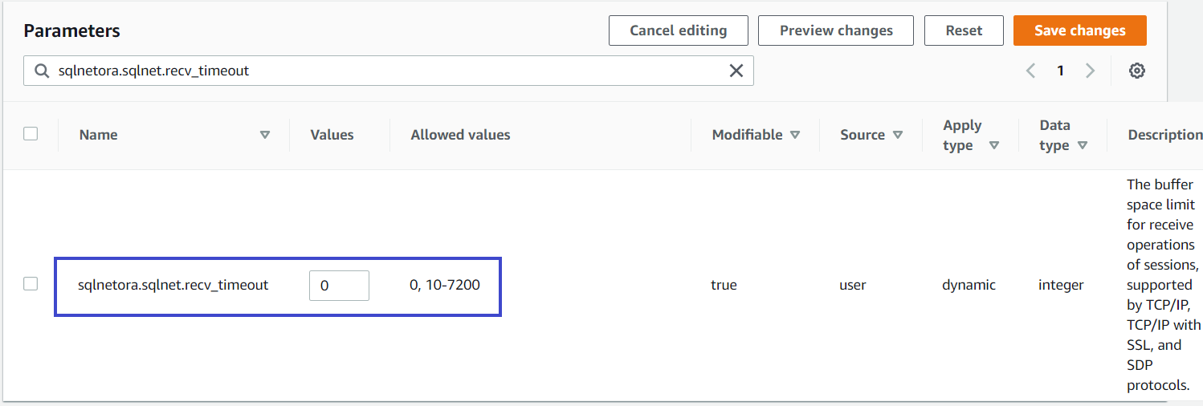
Task: Sort by Name column arrow
Action: coord(265,135)
